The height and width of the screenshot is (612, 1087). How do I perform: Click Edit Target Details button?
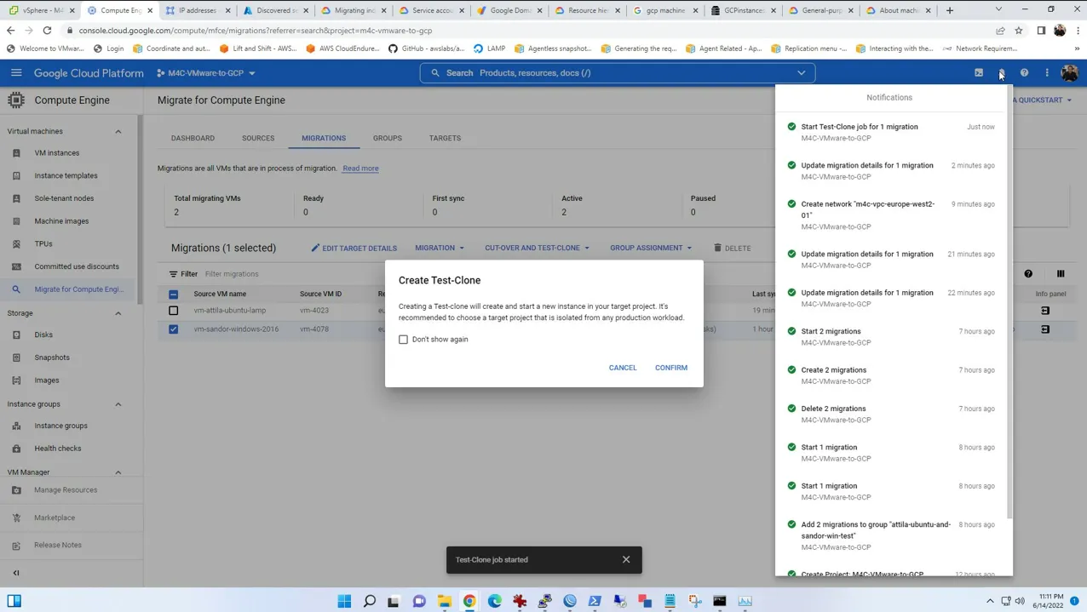coord(354,249)
